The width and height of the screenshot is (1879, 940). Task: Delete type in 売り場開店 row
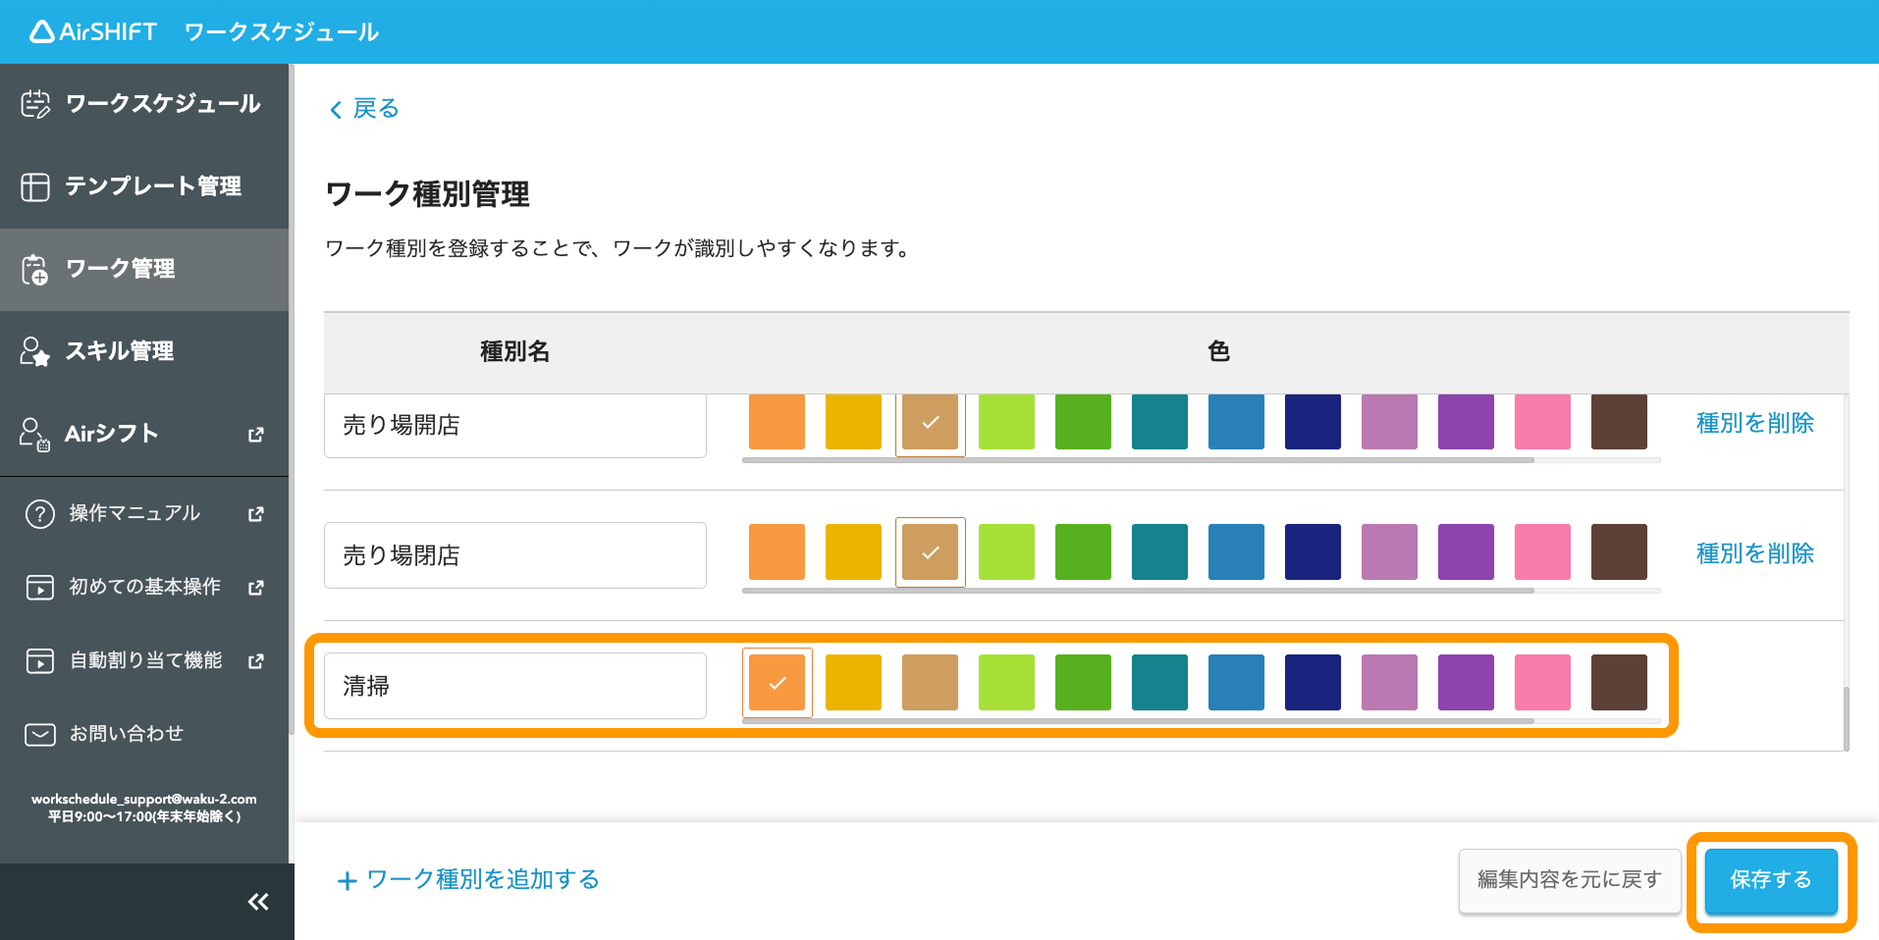[x=1755, y=423]
